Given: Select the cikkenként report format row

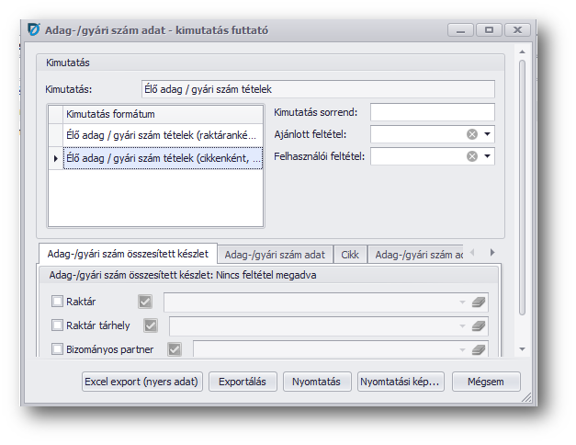Looking at the screenshot, I should 163,158.
